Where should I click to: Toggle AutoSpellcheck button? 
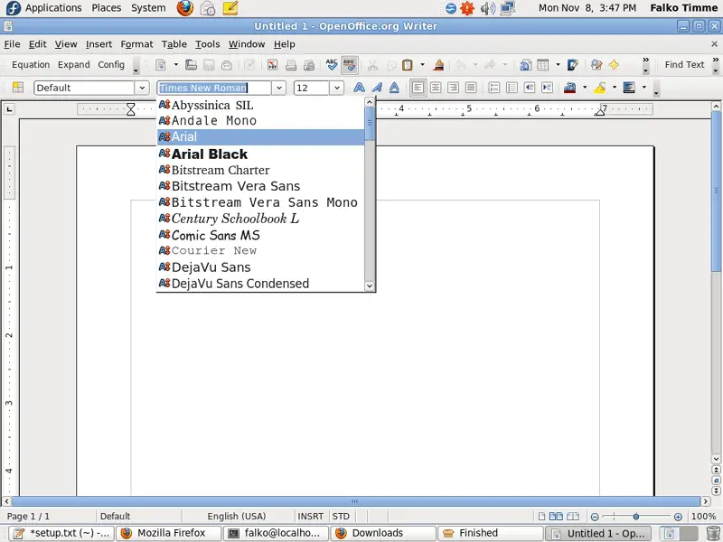[x=350, y=65]
